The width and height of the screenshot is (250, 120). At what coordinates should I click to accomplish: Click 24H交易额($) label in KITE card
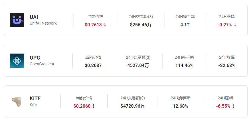(133, 98)
